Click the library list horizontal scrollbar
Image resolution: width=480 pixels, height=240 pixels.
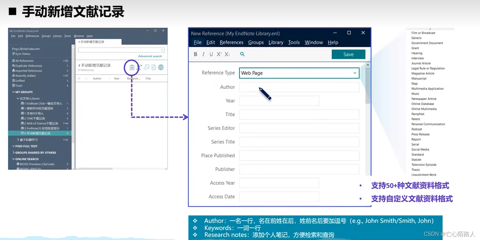pos(96,169)
